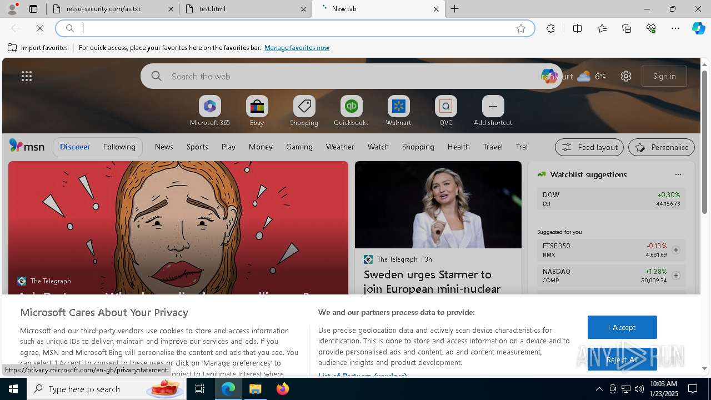The height and width of the screenshot is (400, 711).
Task: Open the Favorites list icon
Action: [x=602, y=28]
